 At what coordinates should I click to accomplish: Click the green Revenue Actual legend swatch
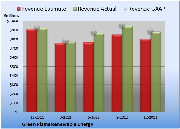click(75, 9)
